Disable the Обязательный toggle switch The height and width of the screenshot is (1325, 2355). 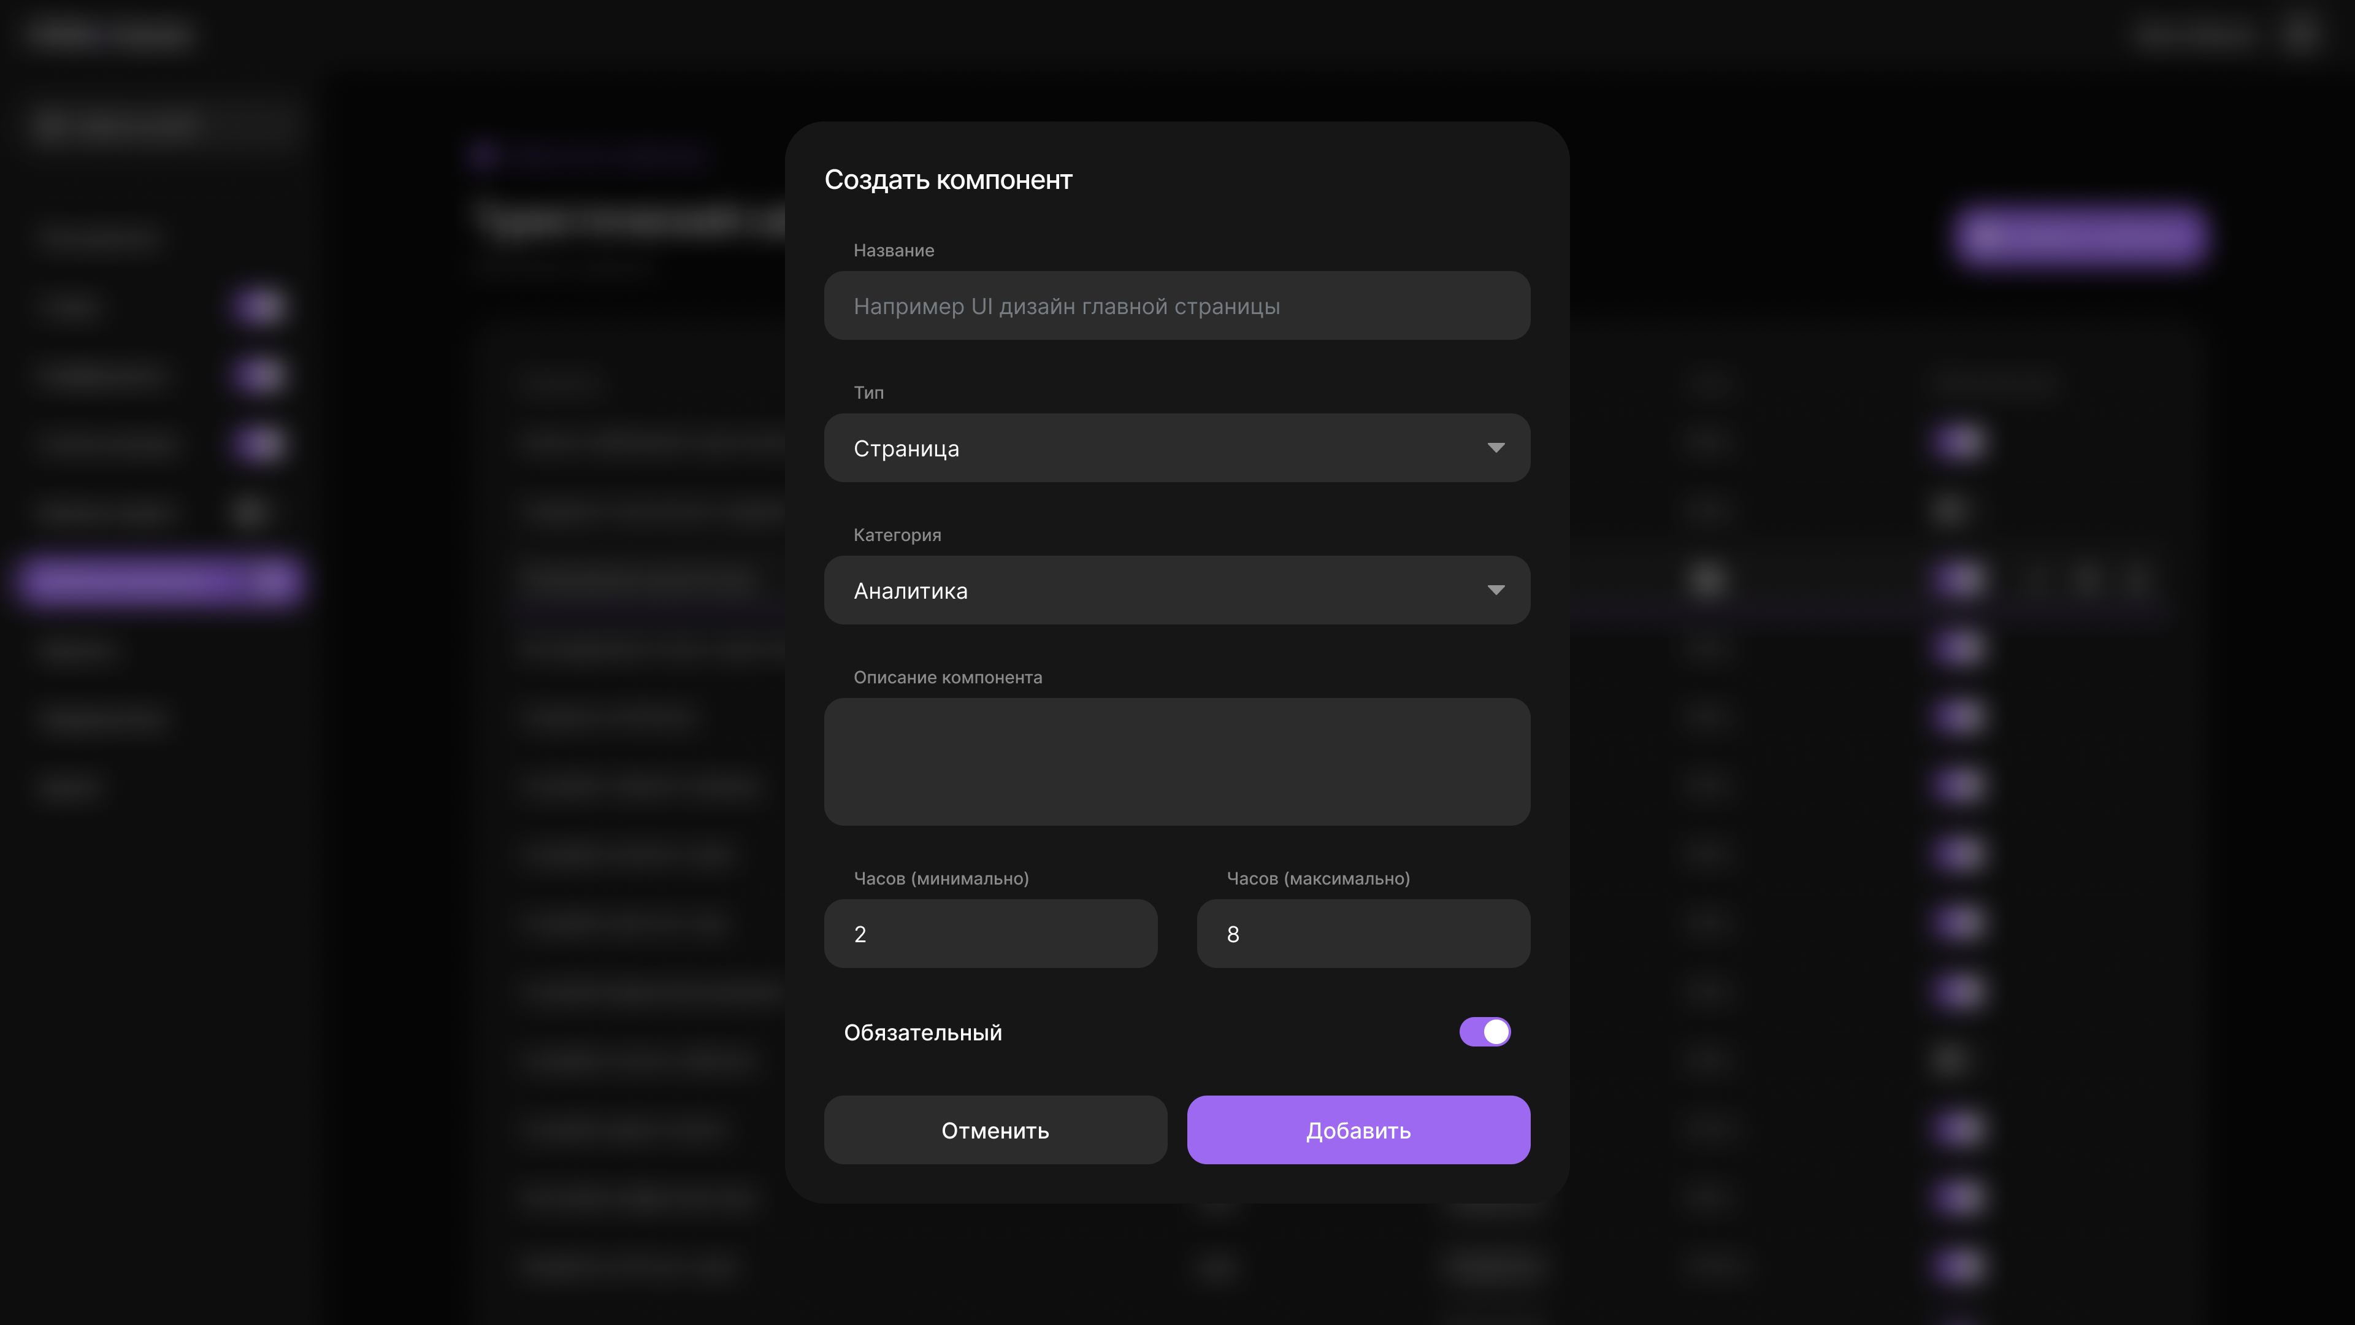(x=1485, y=1031)
